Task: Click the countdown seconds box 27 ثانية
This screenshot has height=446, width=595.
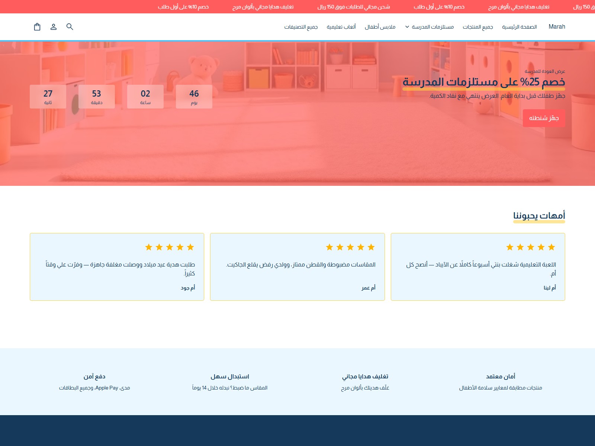Action: click(48, 97)
